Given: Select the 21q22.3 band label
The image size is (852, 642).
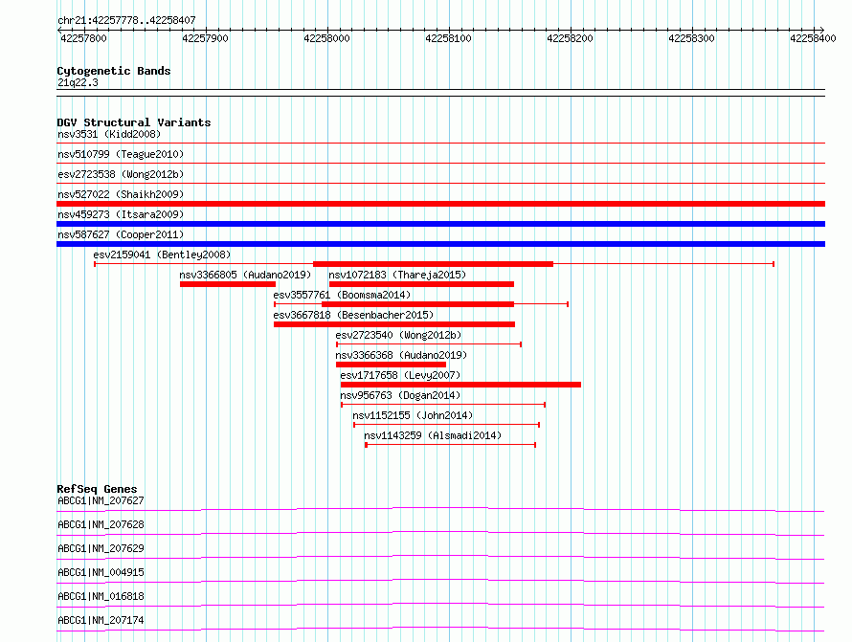Looking at the screenshot, I should pyautogui.click(x=78, y=82).
